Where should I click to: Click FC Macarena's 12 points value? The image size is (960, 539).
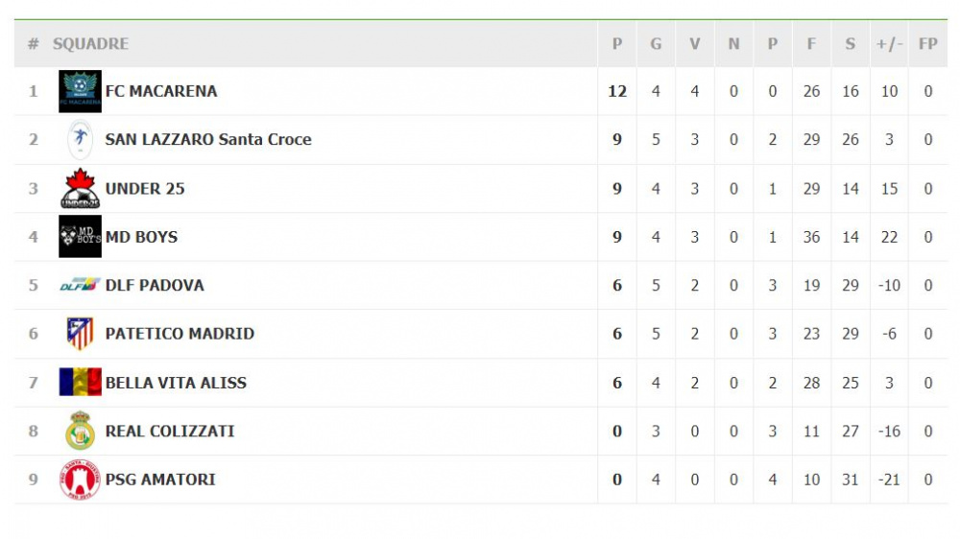(617, 91)
